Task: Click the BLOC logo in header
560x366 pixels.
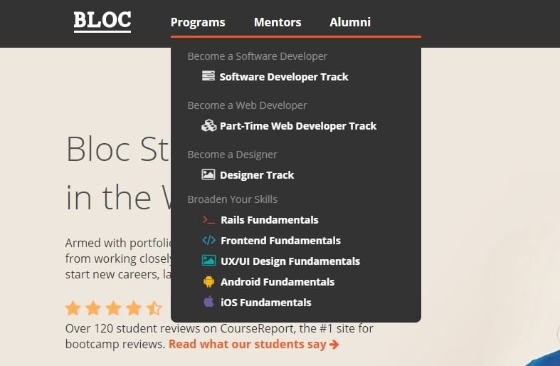Action: coord(102,21)
